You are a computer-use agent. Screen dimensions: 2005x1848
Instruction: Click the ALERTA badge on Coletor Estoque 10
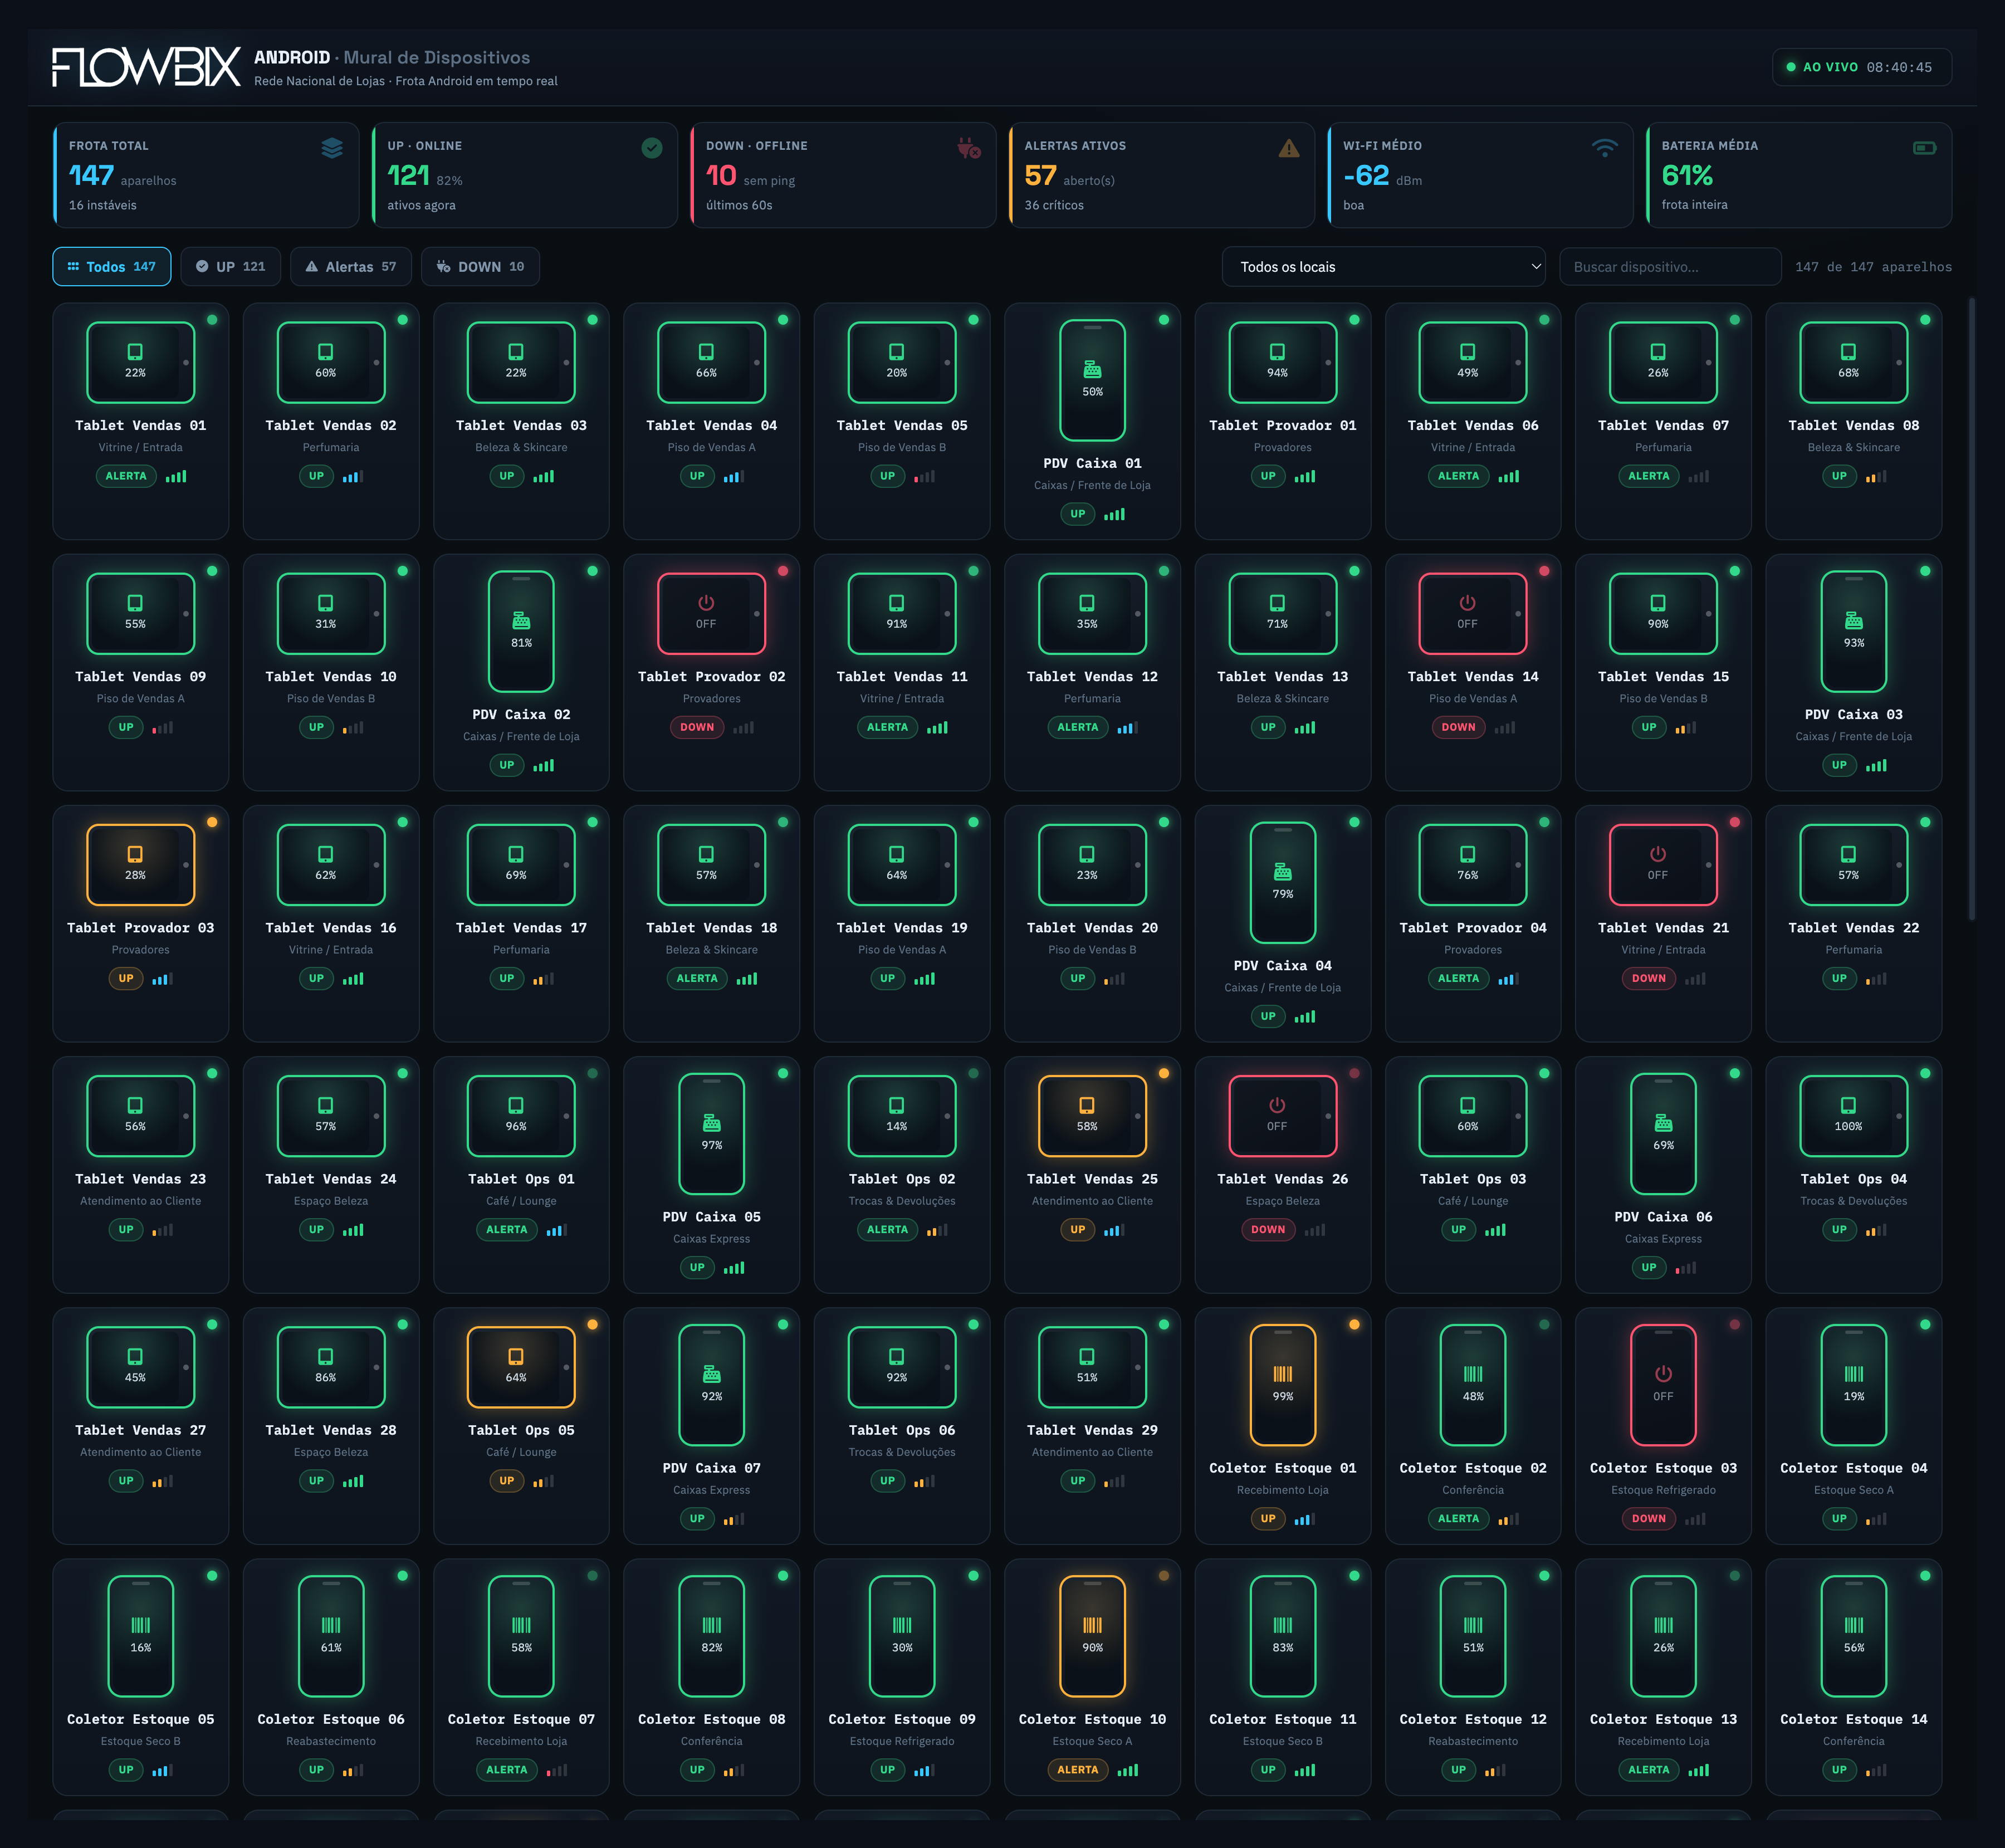(x=1078, y=1770)
